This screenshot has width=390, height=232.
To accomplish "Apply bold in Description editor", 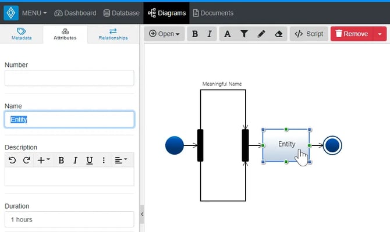I will (61, 160).
